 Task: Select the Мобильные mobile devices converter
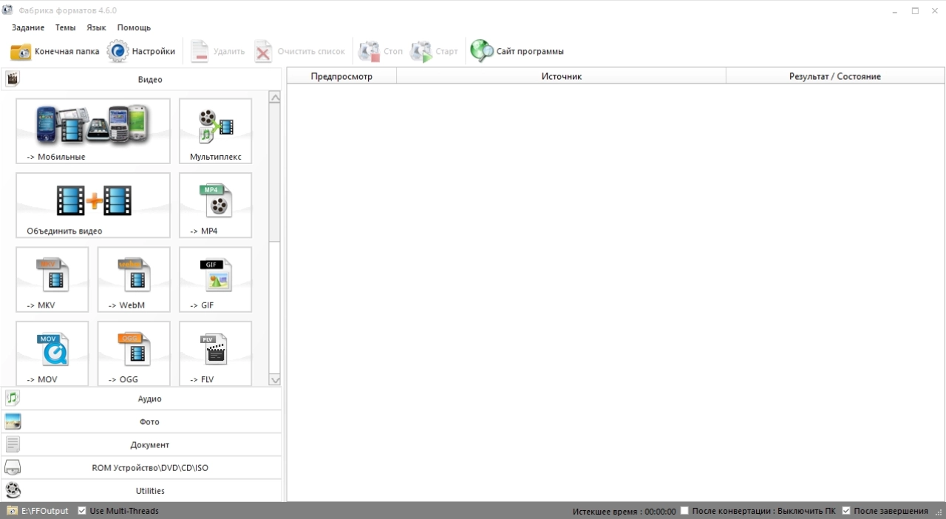pyautogui.click(x=93, y=131)
